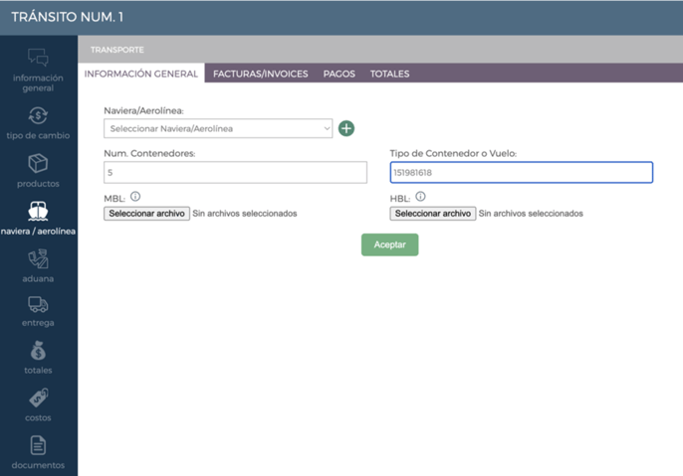Open the tipo de cambio exchange icon
Image resolution: width=683 pixels, height=476 pixels.
[38, 116]
